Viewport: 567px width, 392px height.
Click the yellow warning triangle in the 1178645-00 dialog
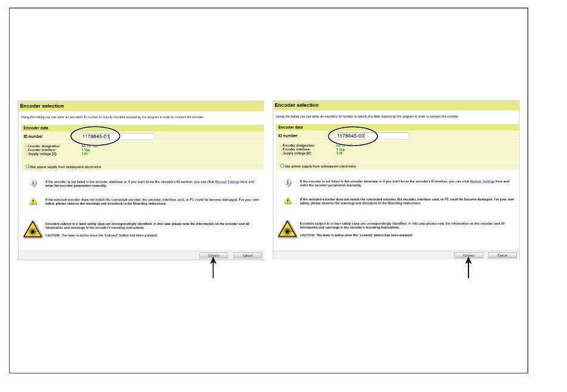[288, 201]
